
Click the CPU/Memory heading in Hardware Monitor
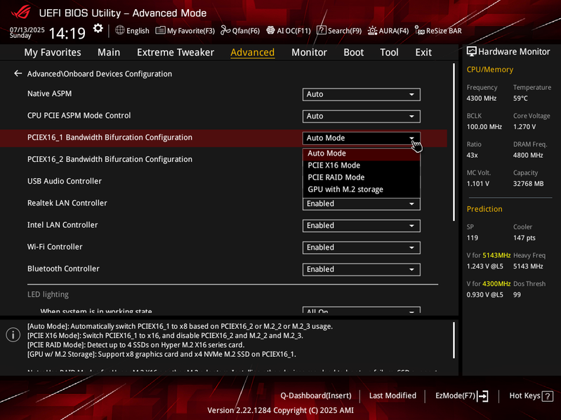(x=490, y=69)
